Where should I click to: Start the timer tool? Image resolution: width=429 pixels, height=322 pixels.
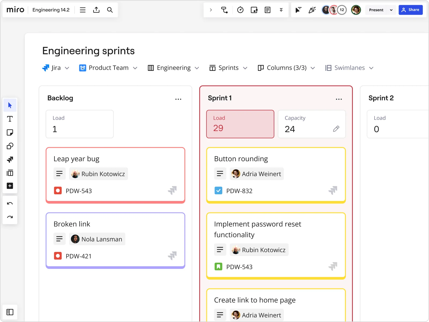coord(240,10)
